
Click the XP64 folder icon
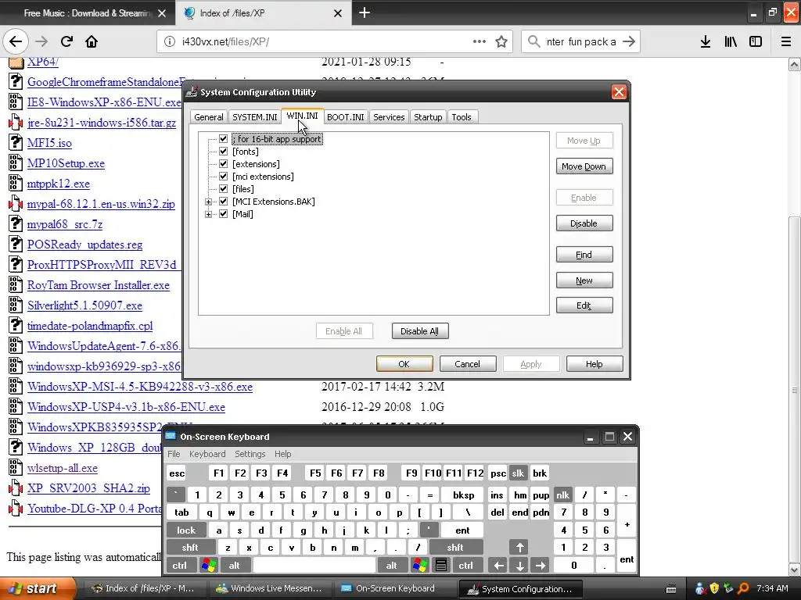coord(16,62)
